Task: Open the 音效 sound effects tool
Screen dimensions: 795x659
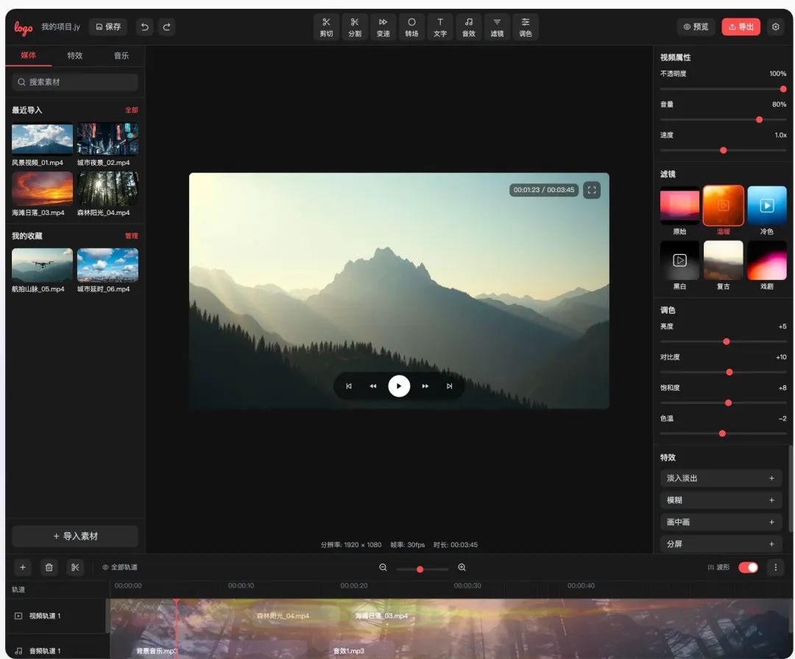Action: click(x=468, y=27)
